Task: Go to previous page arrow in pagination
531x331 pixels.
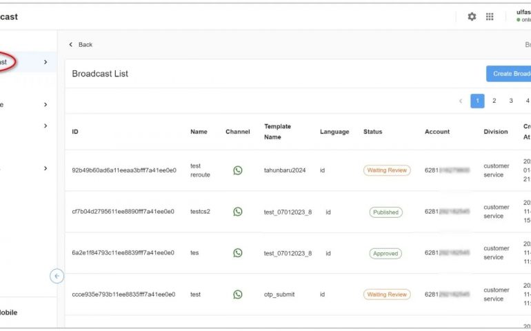Action: (461, 101)
